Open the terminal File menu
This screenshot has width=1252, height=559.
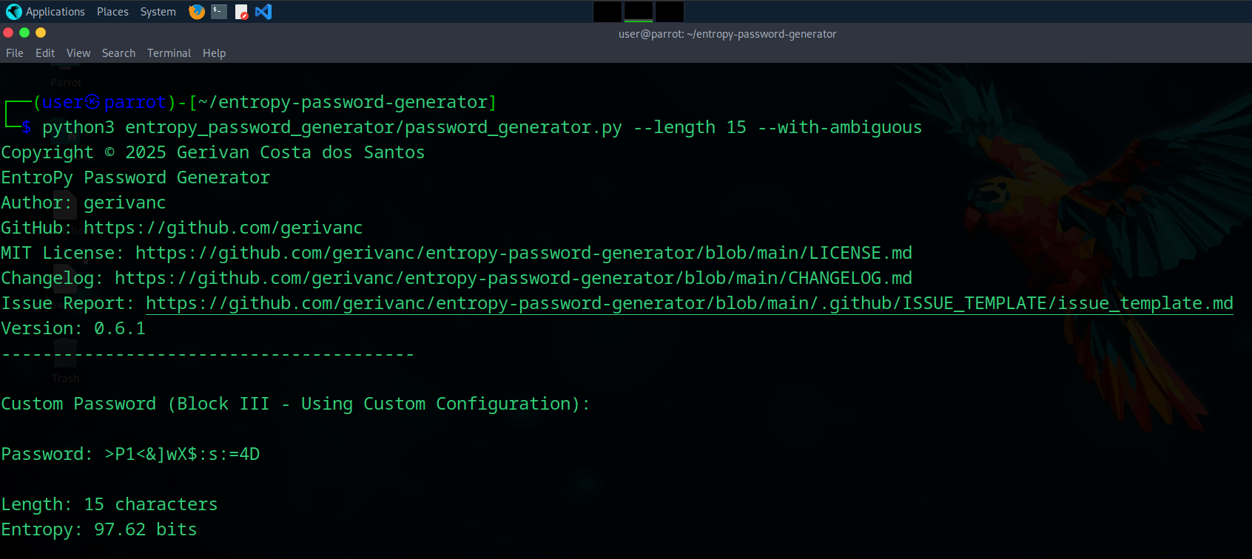(15, 53)
